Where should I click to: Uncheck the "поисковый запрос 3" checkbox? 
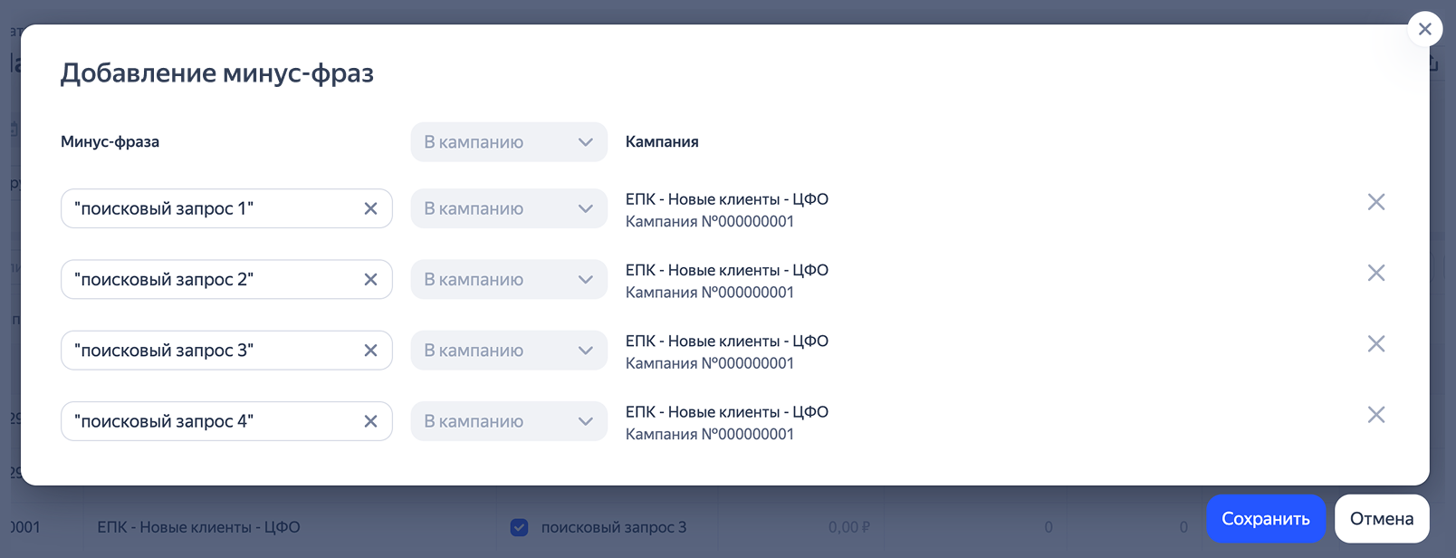(519, 527)
